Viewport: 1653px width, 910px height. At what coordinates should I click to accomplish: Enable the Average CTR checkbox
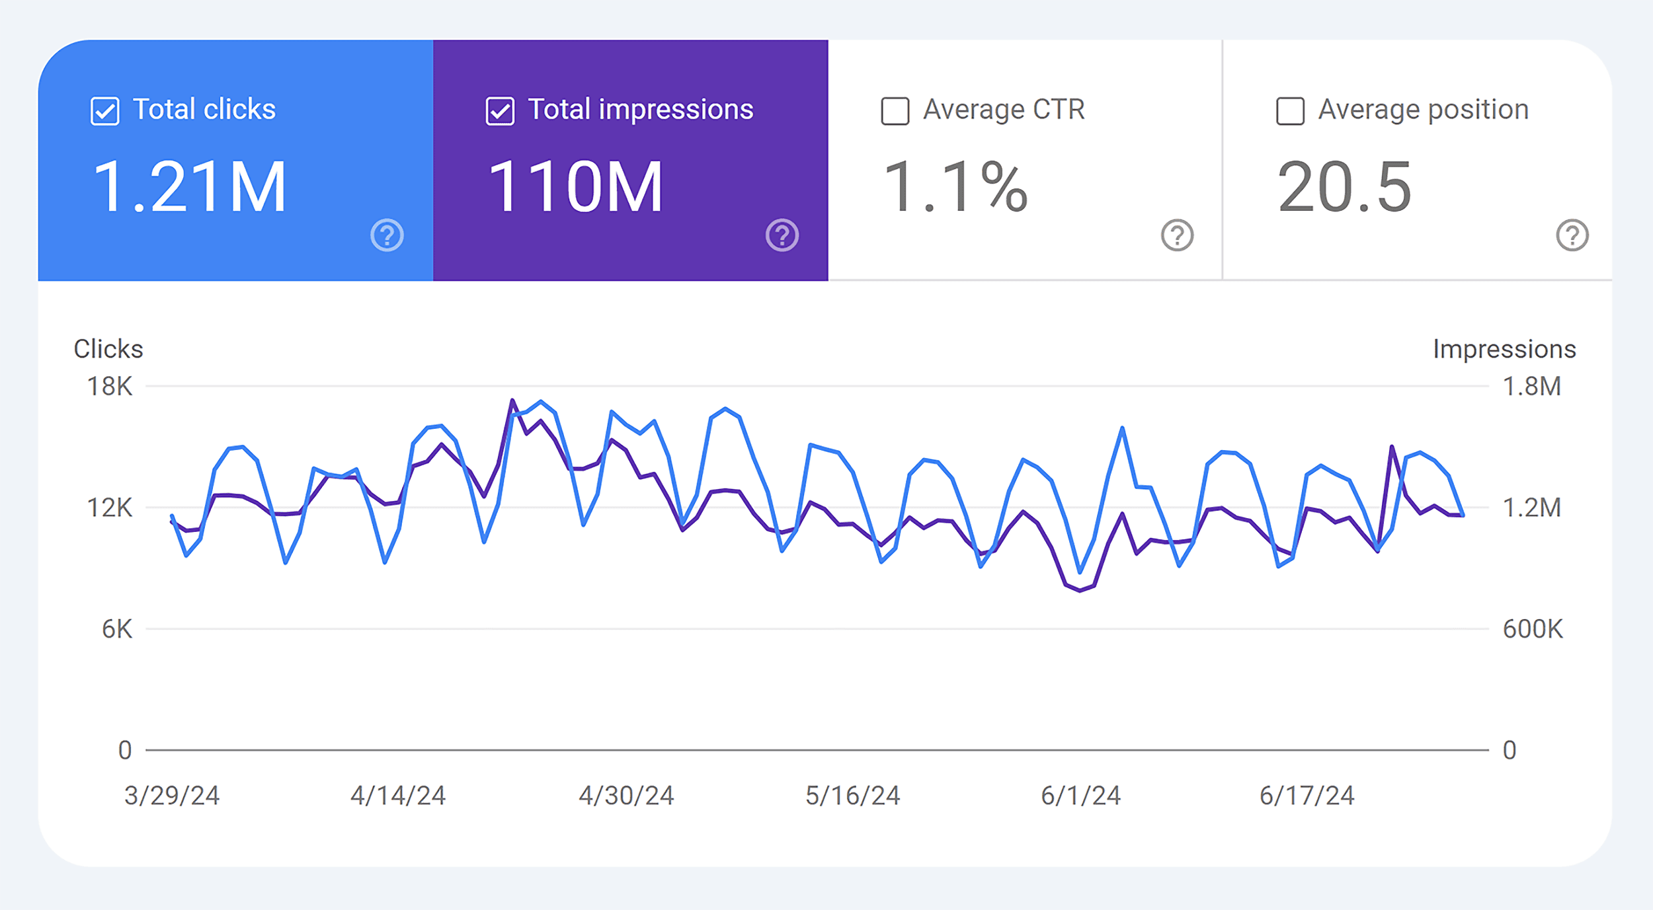point(894,110)
